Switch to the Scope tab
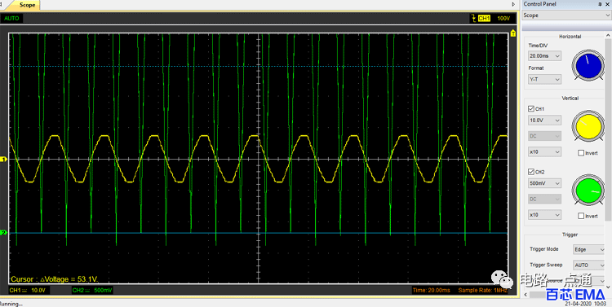 tap(27, 5)
